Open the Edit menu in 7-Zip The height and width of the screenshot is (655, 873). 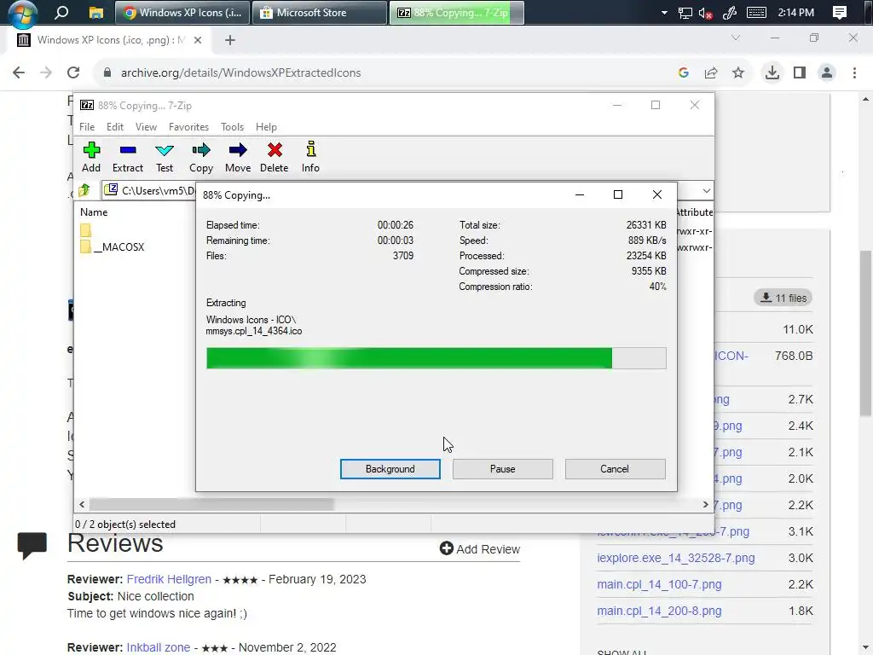115,127
